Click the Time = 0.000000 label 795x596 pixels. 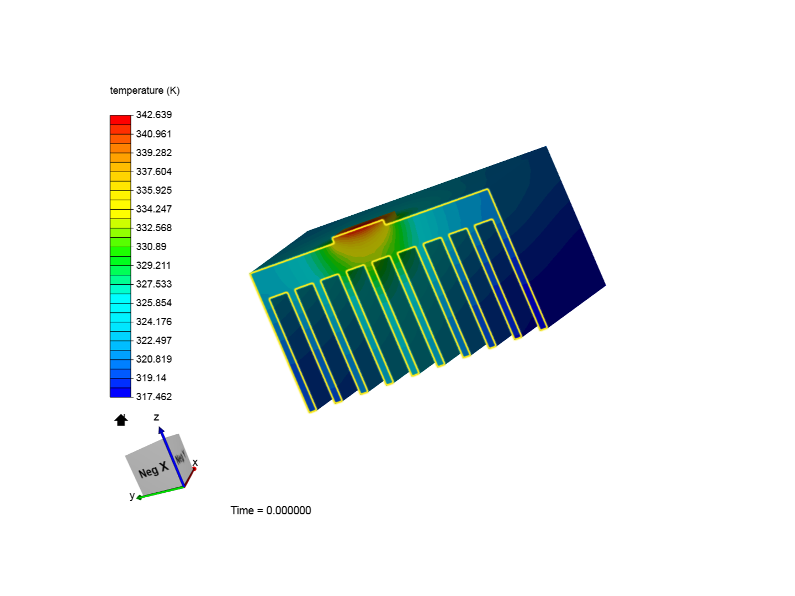(x=271, y=510)
